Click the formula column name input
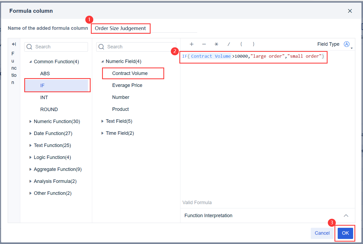The image size is (363, 244). click(144, 28)
